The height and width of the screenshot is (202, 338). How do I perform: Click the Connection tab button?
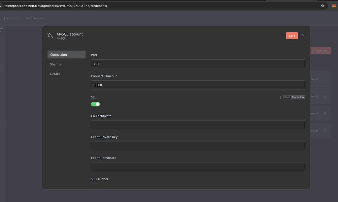point(58,54)
